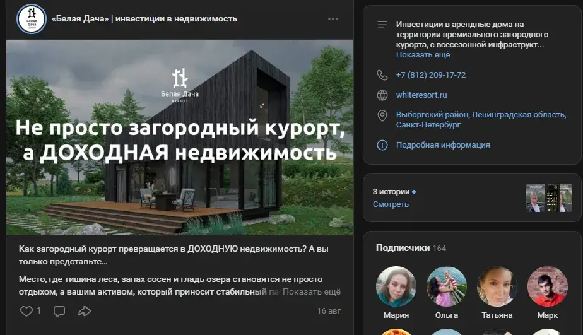Open subscriber Ольга's profile avatar
The image size is (583, 335).
point(447,286)
